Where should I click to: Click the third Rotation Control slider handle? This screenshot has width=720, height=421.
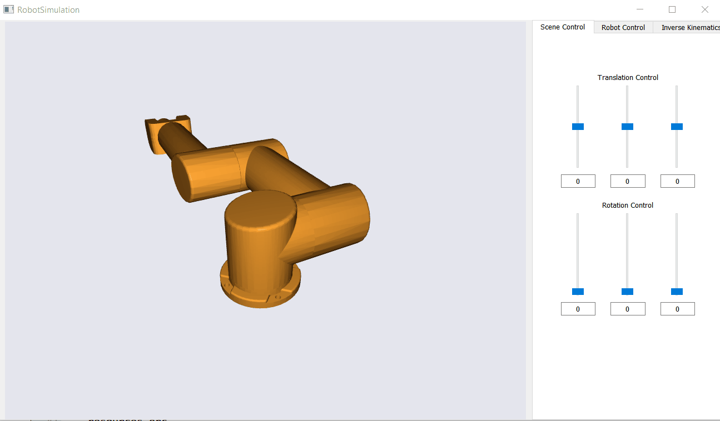[x=677, y=292]
